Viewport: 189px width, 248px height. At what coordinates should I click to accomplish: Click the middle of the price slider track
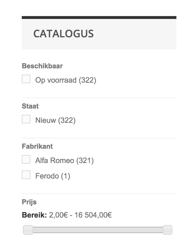[x=98, y=230]
